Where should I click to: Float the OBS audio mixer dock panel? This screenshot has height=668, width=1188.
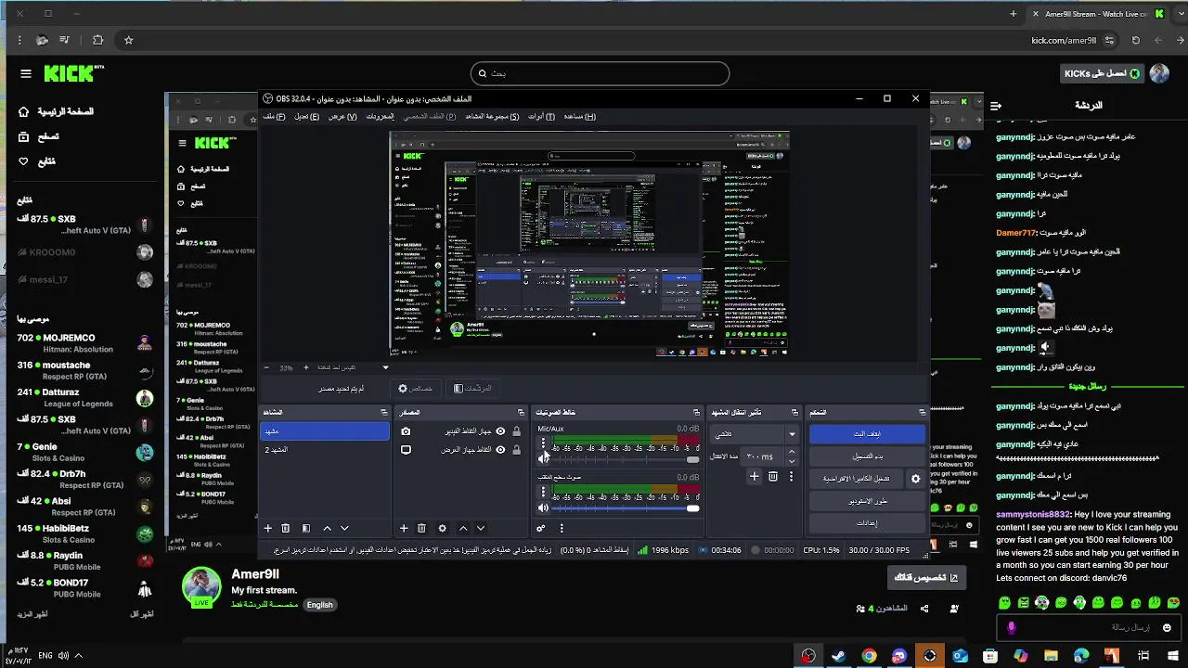tap(696, 412)
